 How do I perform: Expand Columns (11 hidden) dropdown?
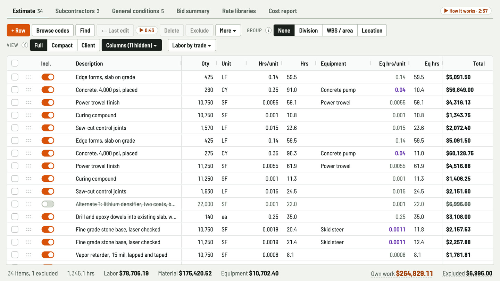tap(132, 45)
